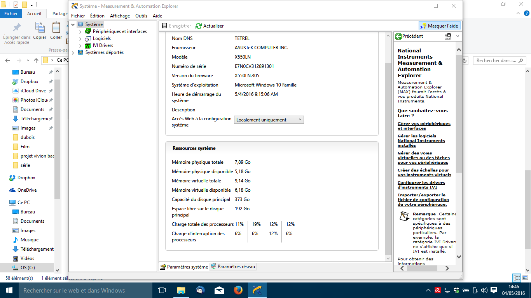
Task: Click the Paramètres réseau tab icon
Action: click(x=213, y=267)
